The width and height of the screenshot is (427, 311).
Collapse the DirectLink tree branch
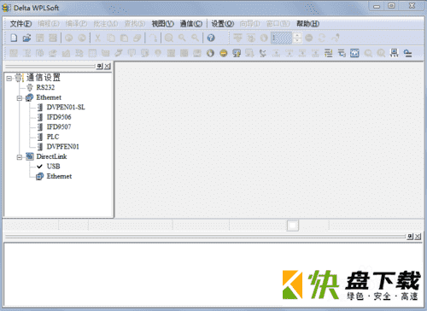click(20, 157)
